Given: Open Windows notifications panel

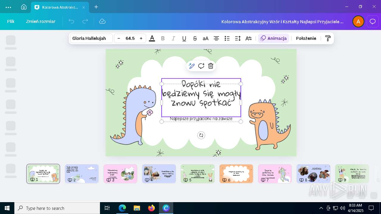Looking at the screenshot, I should 371,208.
